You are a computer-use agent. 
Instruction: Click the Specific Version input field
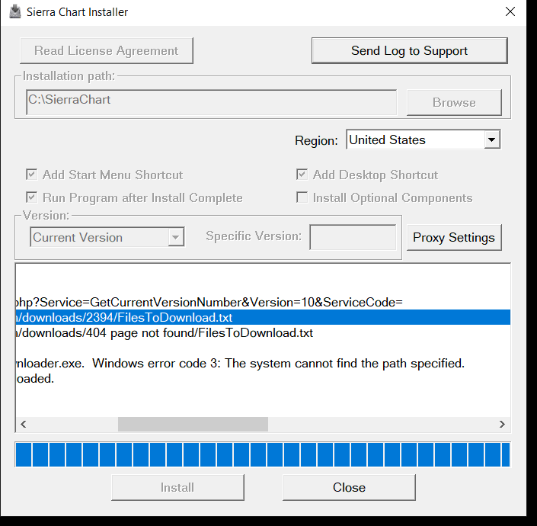353,237
